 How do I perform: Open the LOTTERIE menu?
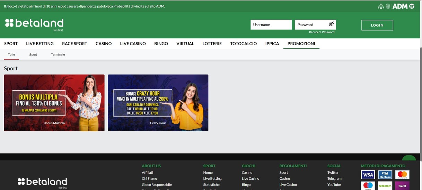[x=212, y=43]
